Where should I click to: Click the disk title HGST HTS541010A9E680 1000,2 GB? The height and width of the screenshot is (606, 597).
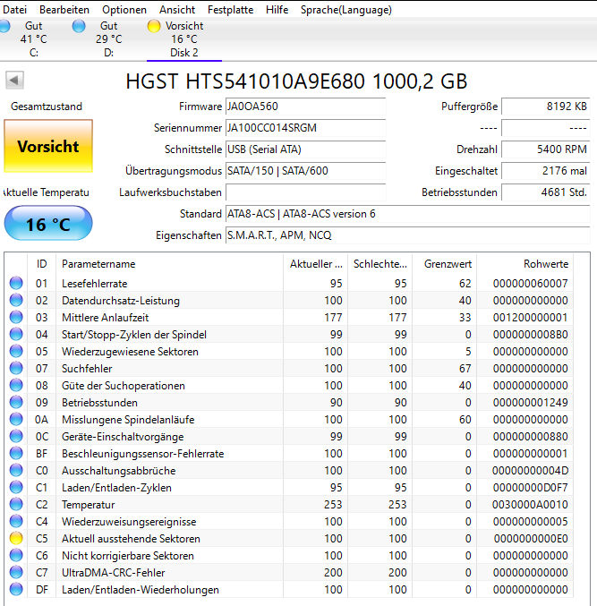(x=296, y=81)
